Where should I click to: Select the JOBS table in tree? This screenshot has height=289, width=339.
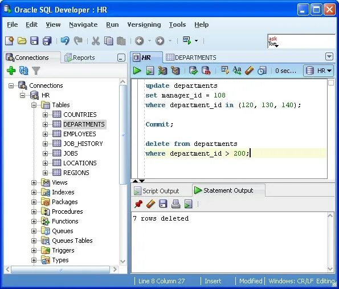(71, 153)
